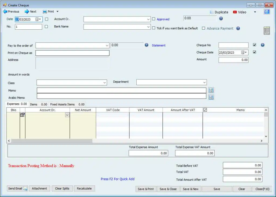Screen dimensions: 276x197
Task: Open the Print options dropdown arrow
Action: click(x=57, y=12)
